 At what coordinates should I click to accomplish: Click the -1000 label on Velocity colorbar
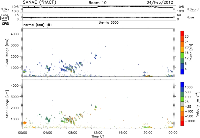click(190, 121)
